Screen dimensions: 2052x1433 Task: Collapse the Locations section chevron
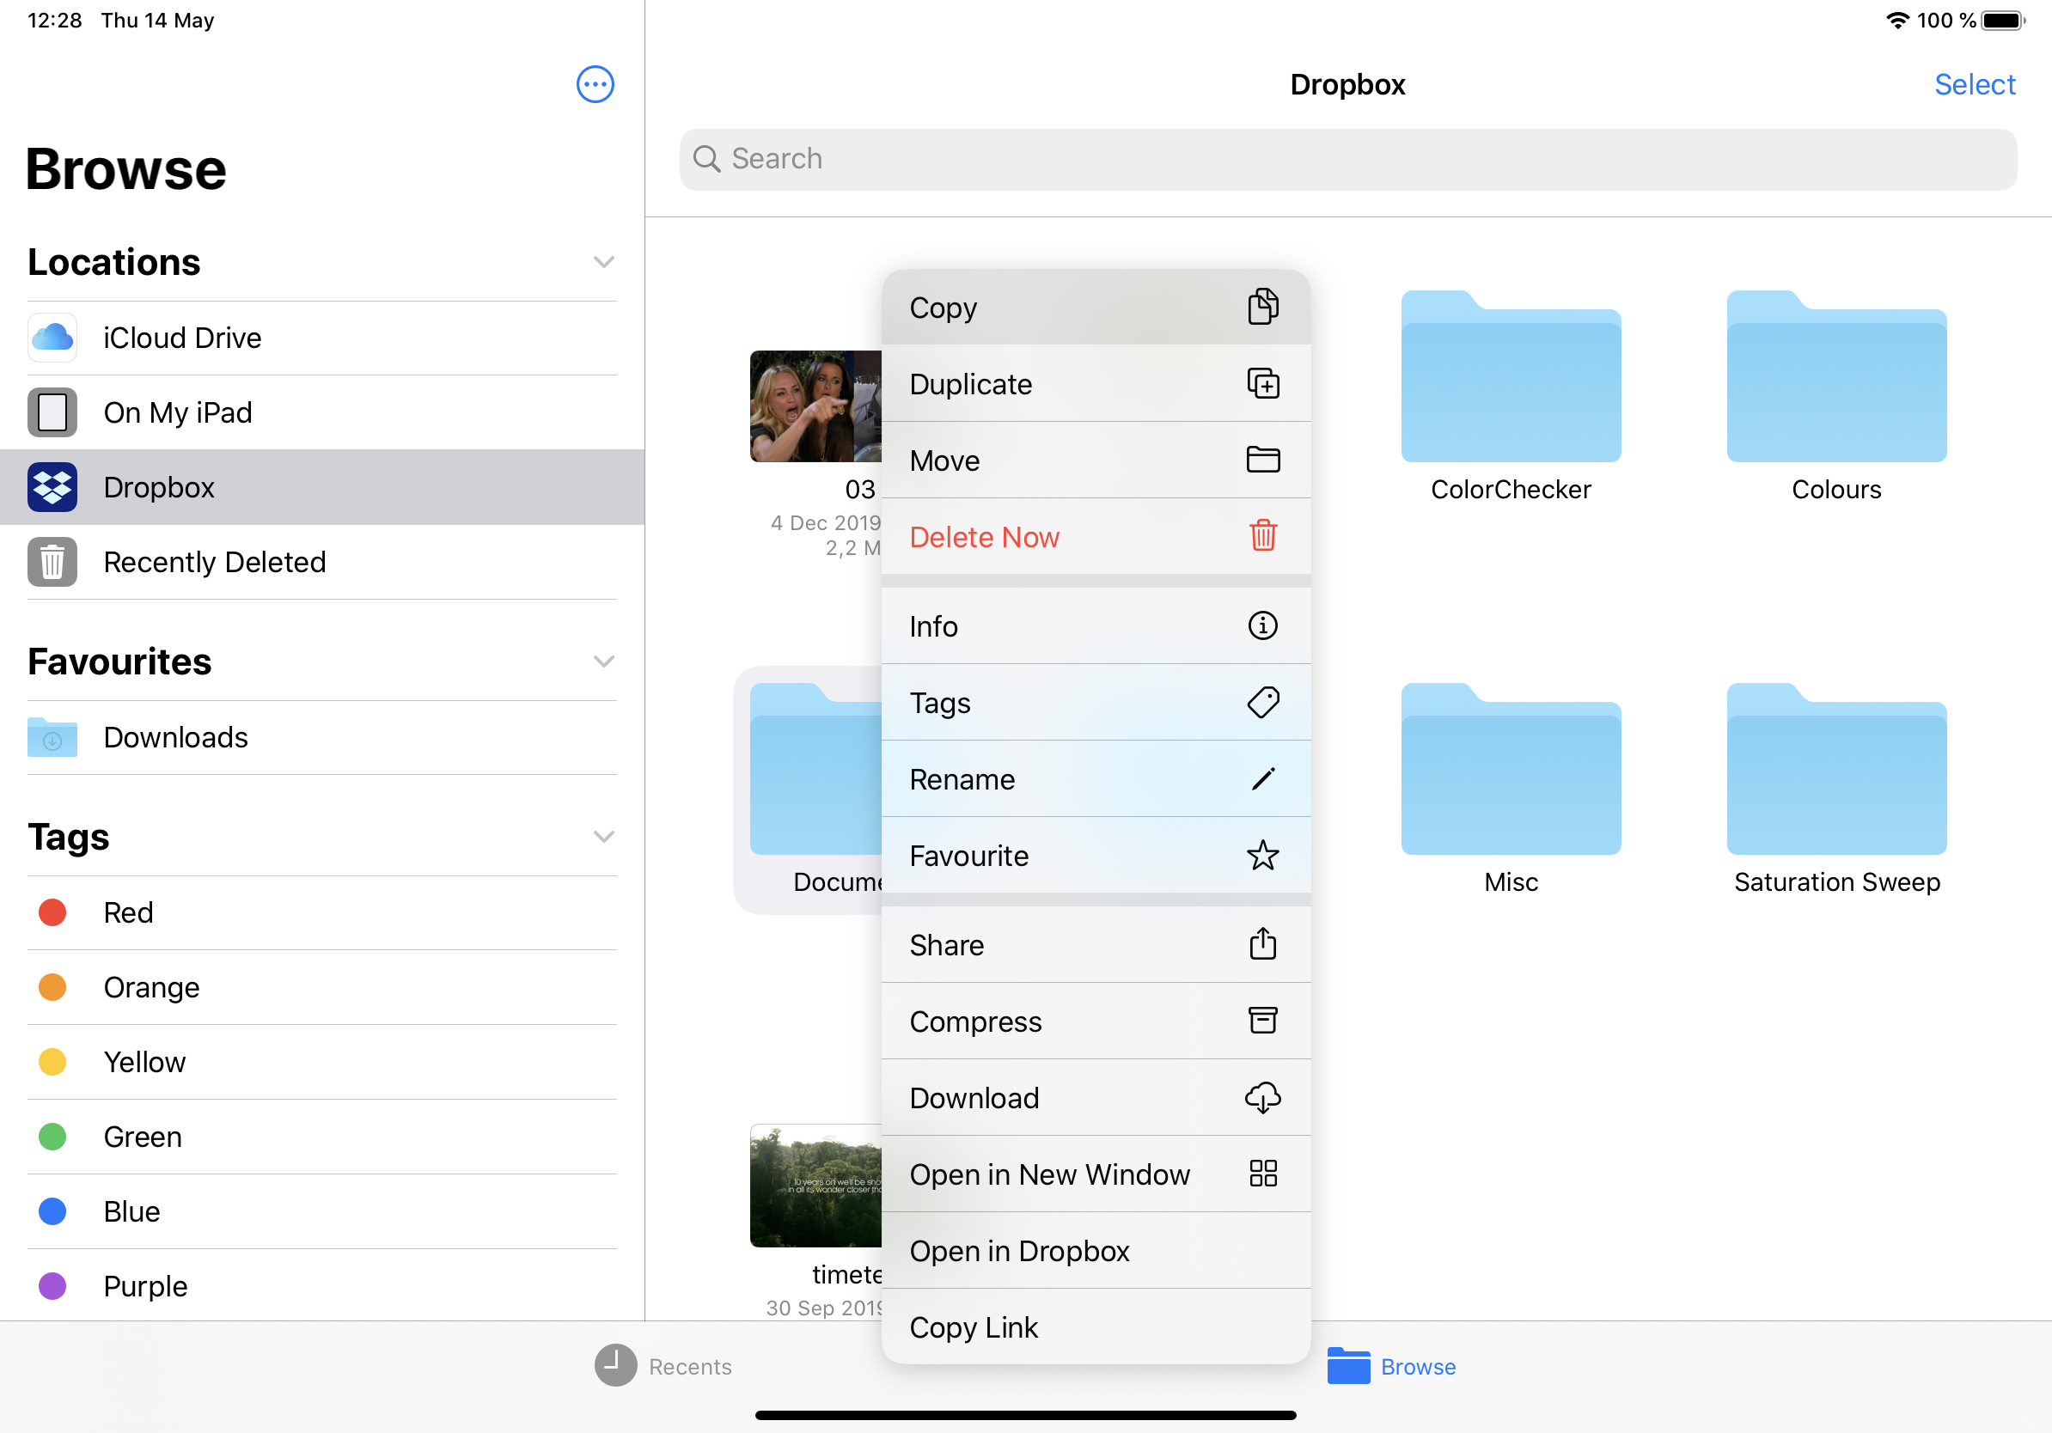[604, 262]
